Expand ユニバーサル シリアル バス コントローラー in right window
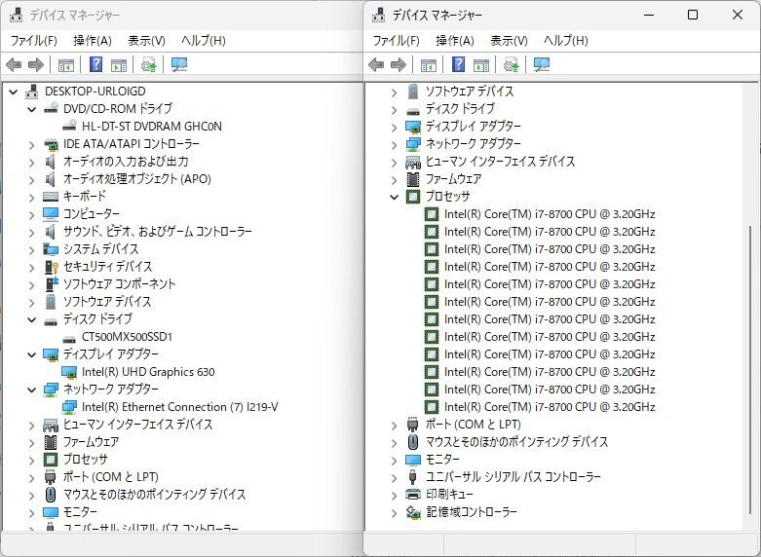 coord(394,477)
